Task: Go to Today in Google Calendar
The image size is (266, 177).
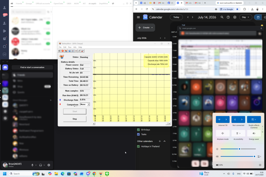Action: point(176,17)
